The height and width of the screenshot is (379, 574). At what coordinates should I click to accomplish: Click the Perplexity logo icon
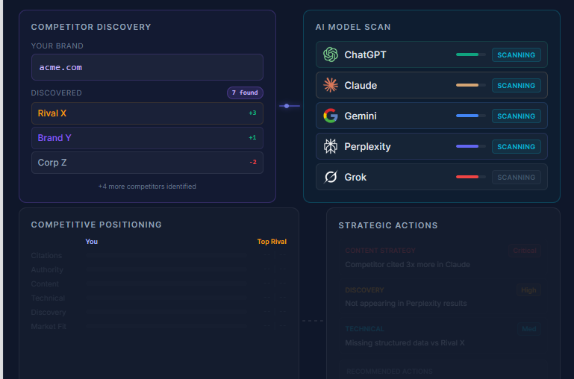[x=331, y=146]
